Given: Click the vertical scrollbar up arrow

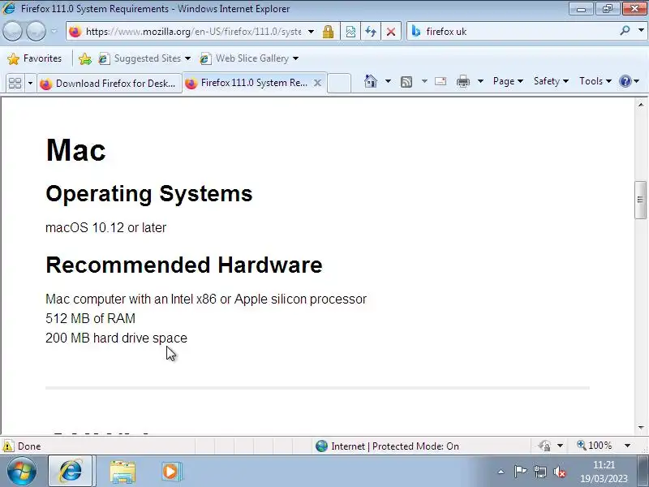Looking at the screenshot, I should (641, 105).
